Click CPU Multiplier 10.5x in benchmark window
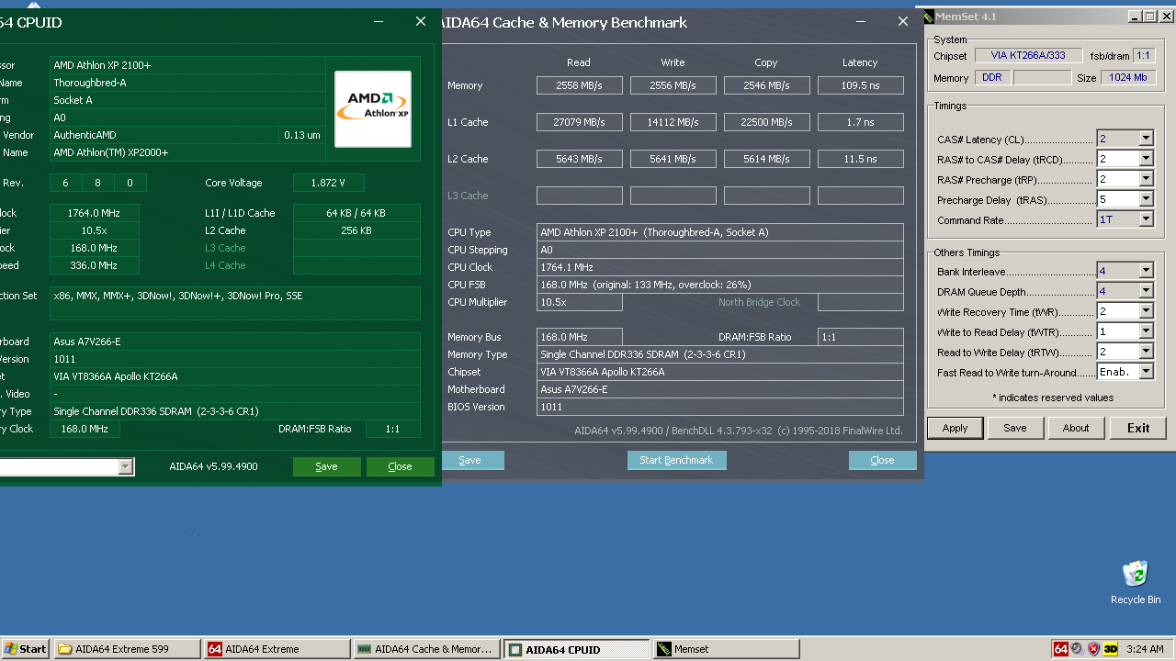 coord(580,302)
